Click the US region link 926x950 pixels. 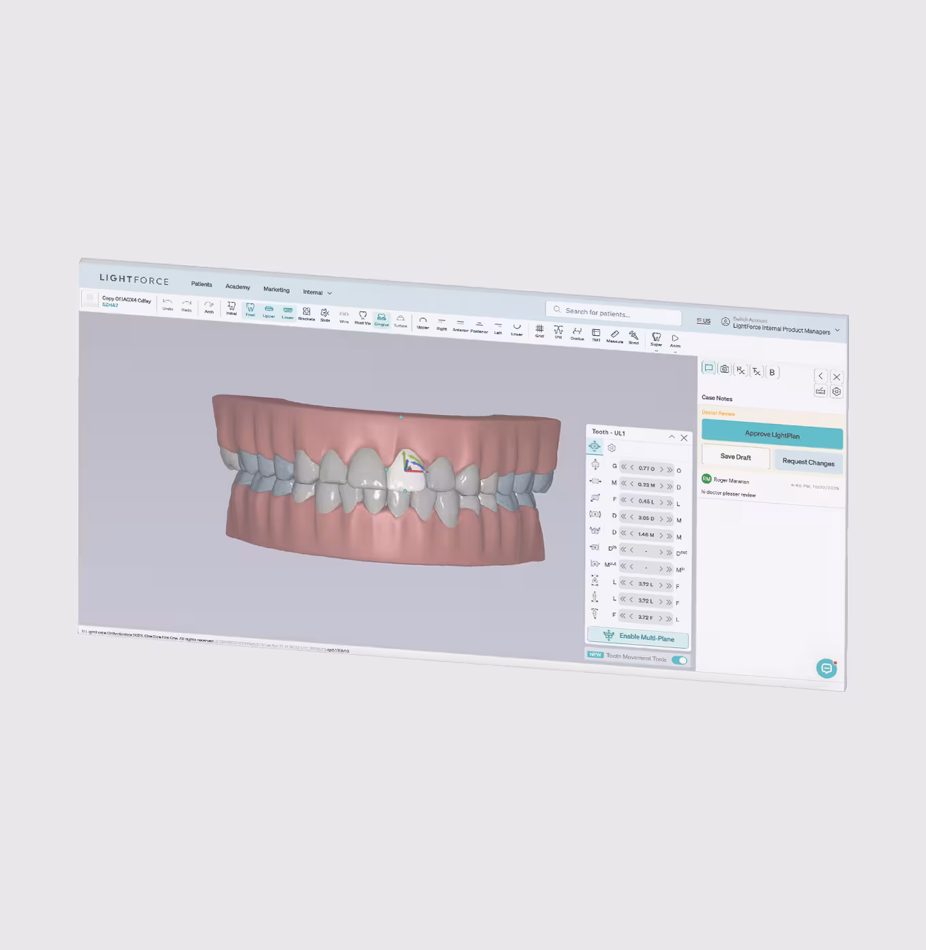coord(704,321)
